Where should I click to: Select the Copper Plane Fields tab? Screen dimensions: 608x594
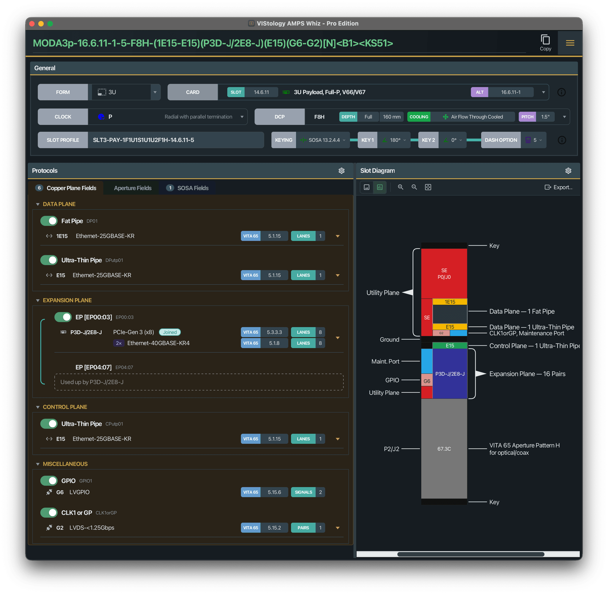(x=66, y=188)
